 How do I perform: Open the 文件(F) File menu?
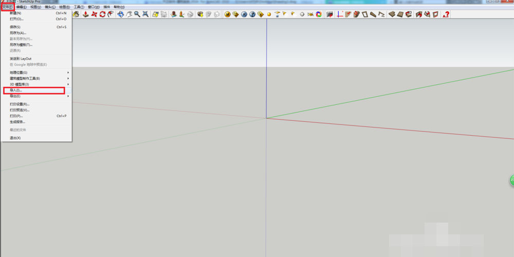(8, 7)
